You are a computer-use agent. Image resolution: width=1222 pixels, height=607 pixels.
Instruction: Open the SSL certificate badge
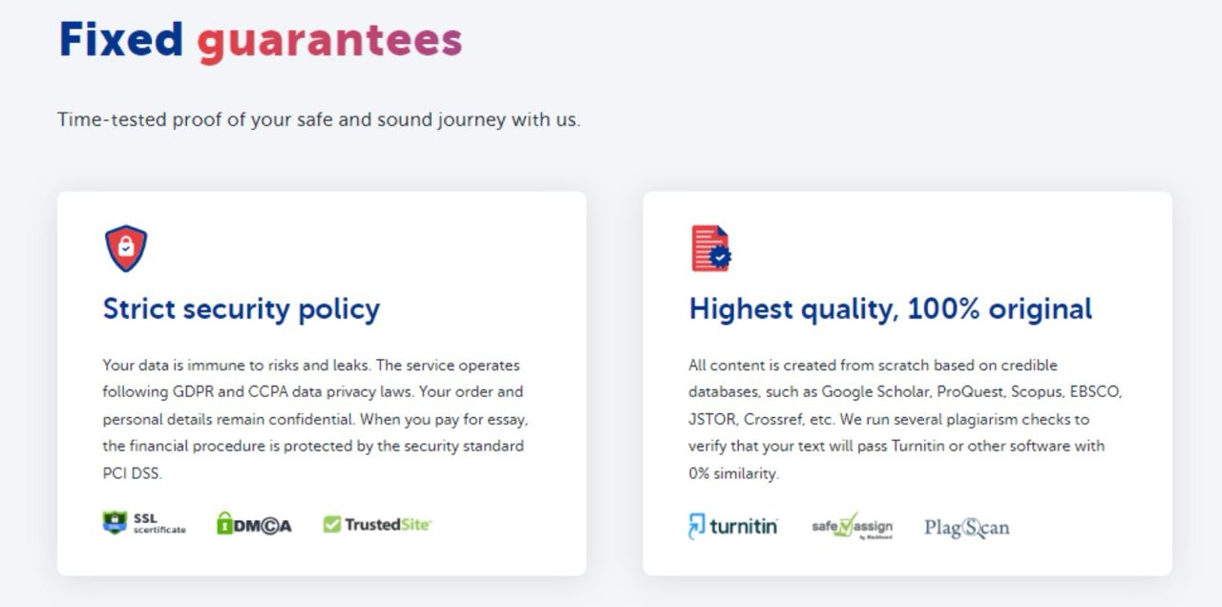144,523
